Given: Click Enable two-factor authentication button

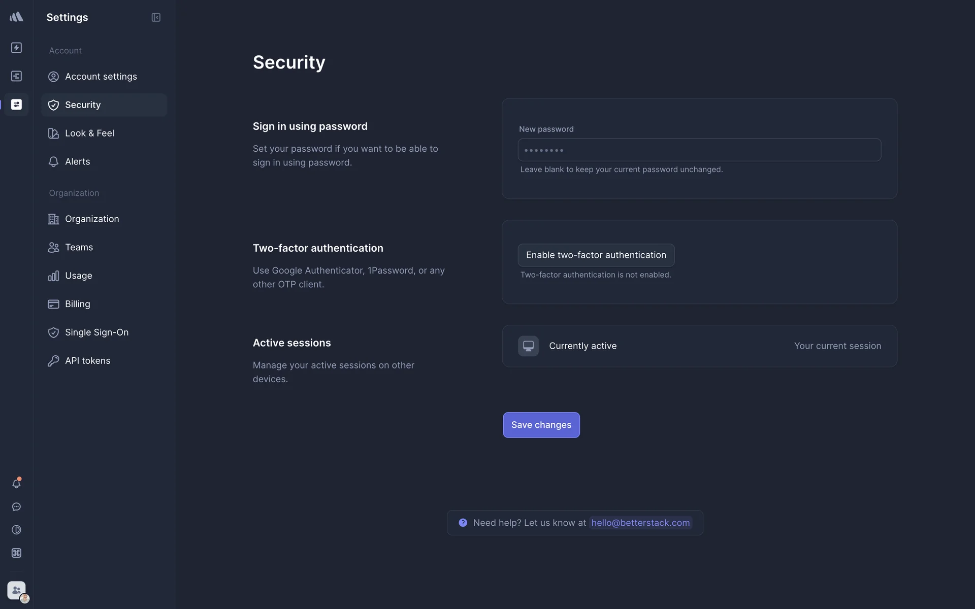Looking at the screenshot, I should [x=596, y=255].
